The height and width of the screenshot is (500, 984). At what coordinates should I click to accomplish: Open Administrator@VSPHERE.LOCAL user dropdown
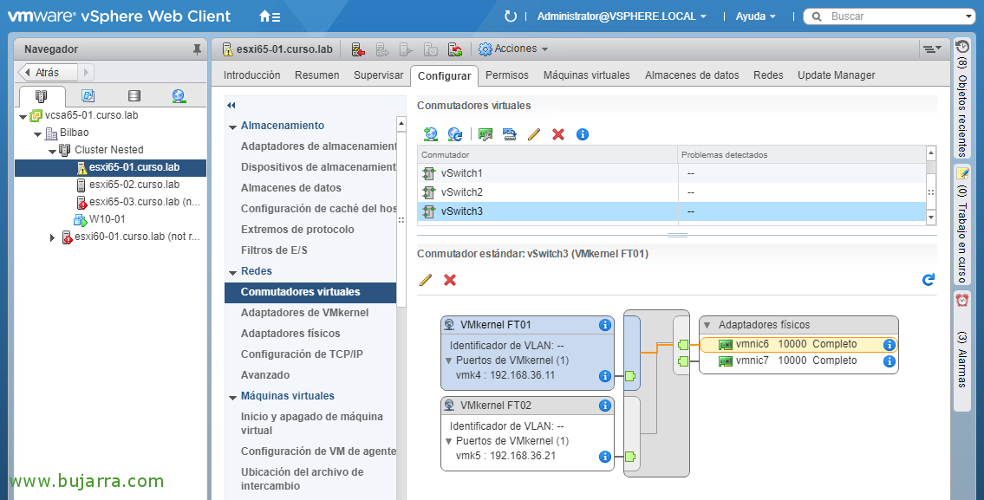click(622, 16)
